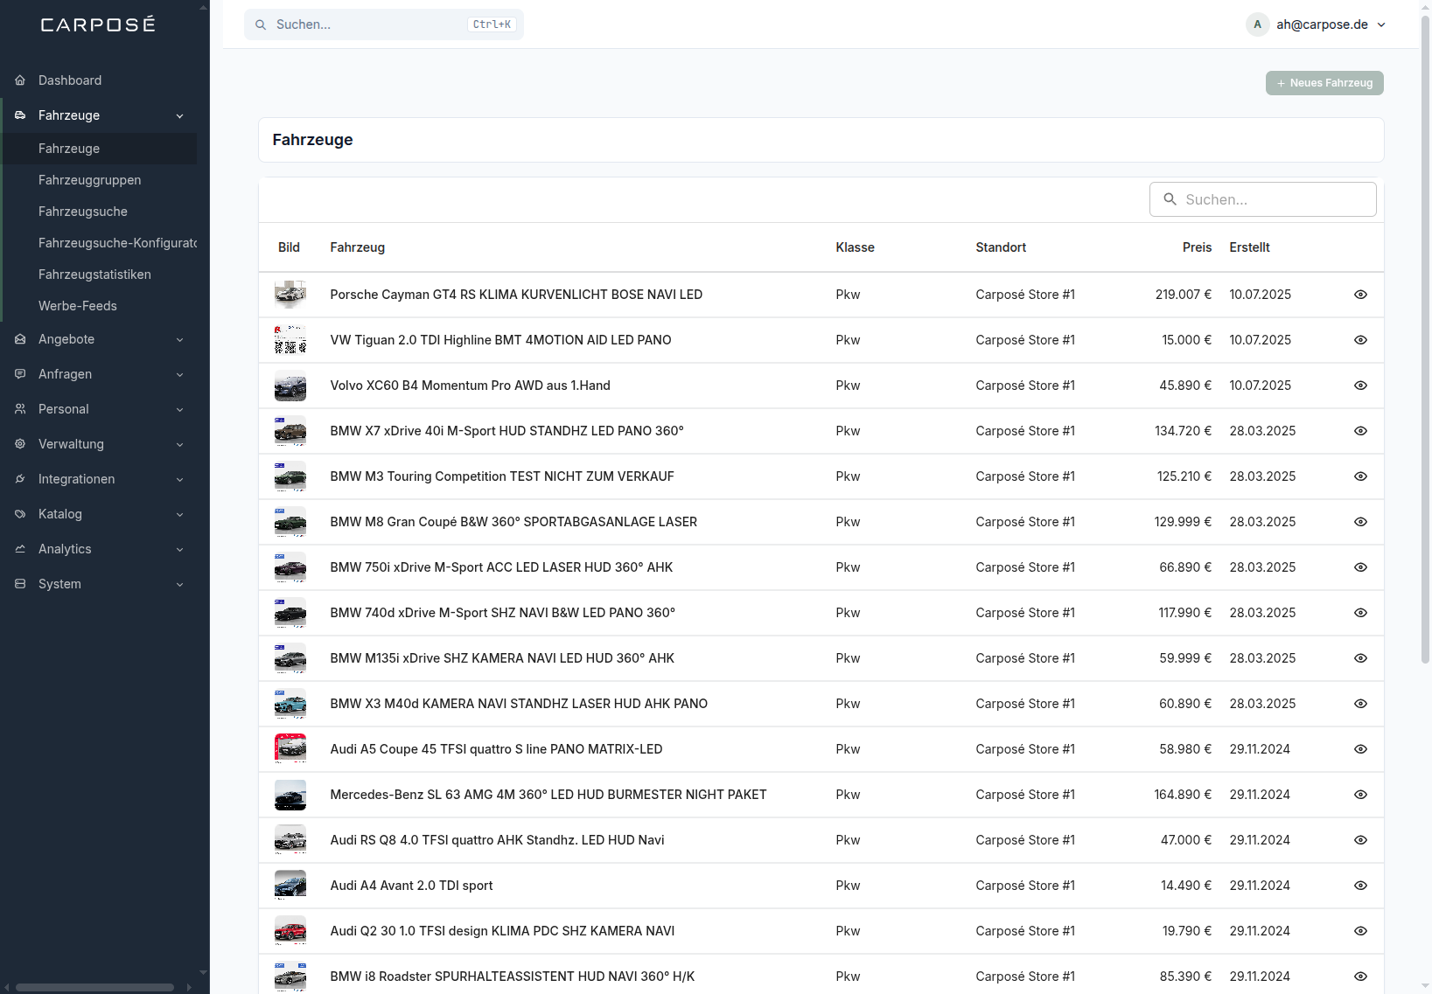1432x994 pixels.
Task: Click the Audi A5 Coupe thumbnail
Action: coord(290,749)
